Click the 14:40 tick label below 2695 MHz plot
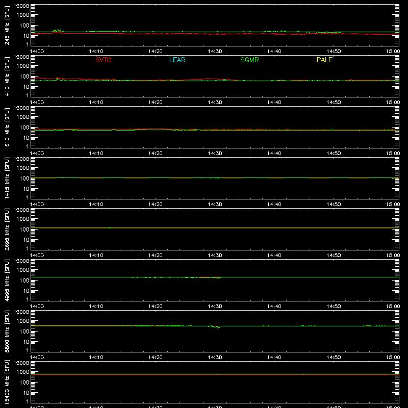Viewport: 408px width, 408px height. click(x=274, y=256)
